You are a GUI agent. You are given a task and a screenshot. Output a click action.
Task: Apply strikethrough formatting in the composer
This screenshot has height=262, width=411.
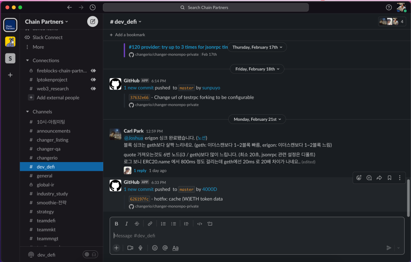pyautogui.click(x=137, y=224)
